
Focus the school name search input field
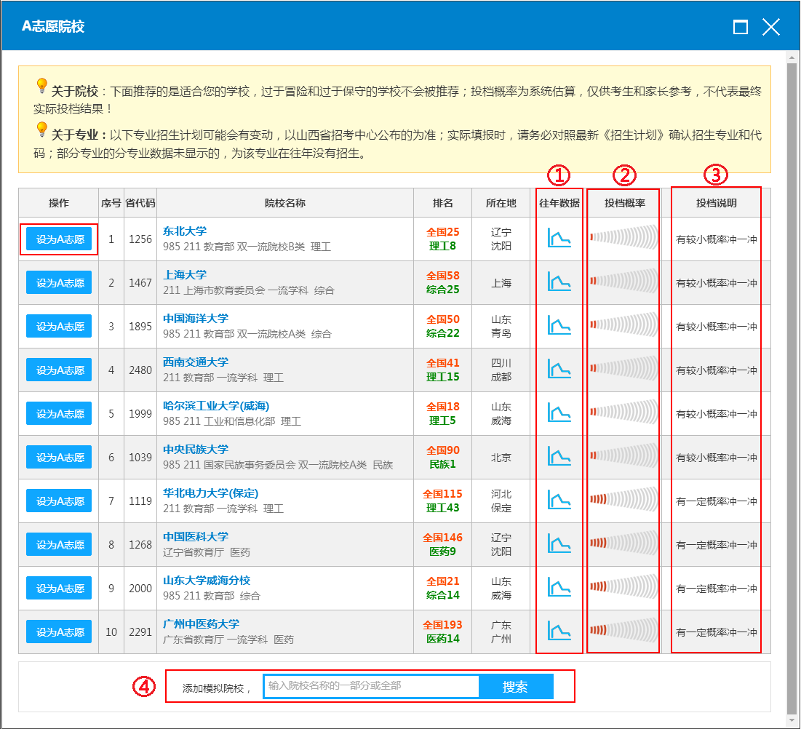[x=371, y=686]
